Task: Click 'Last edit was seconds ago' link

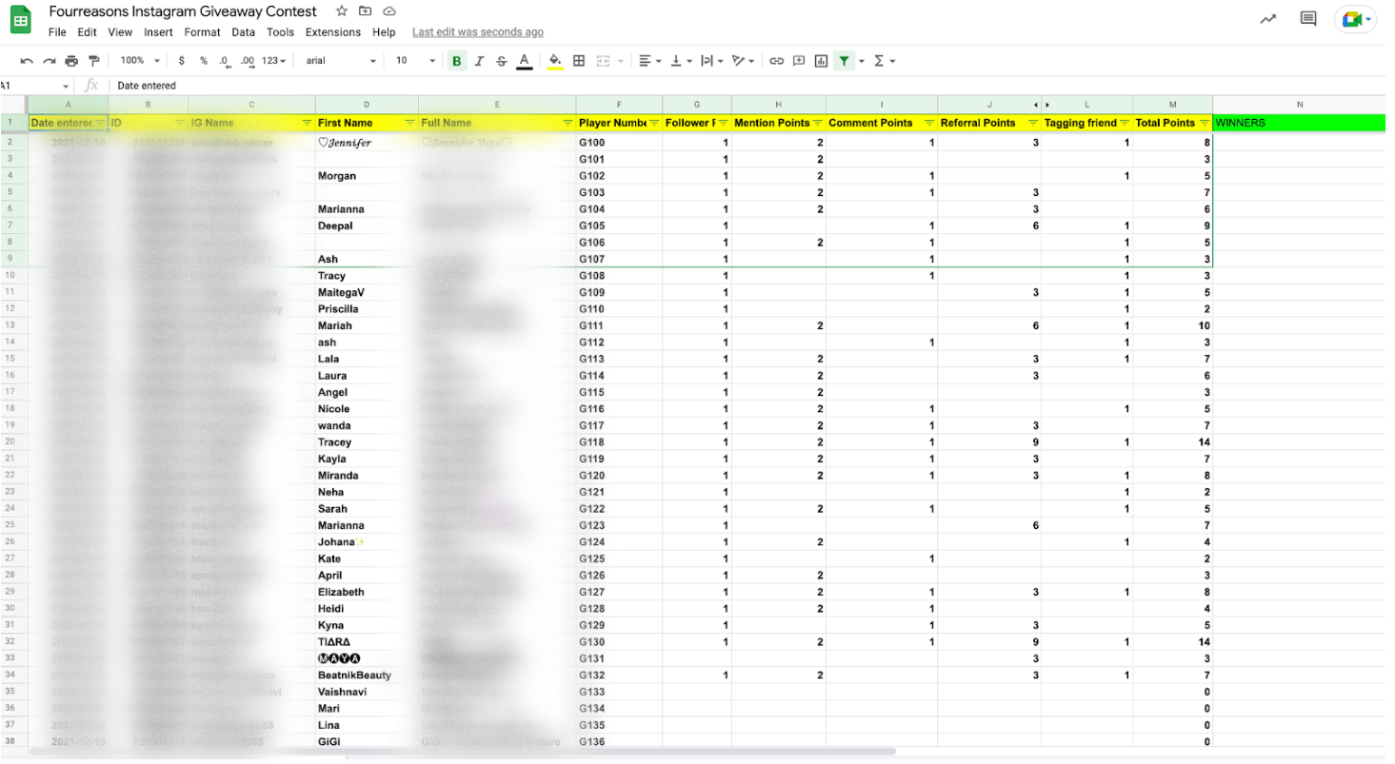Action: [x=478, y=32]
